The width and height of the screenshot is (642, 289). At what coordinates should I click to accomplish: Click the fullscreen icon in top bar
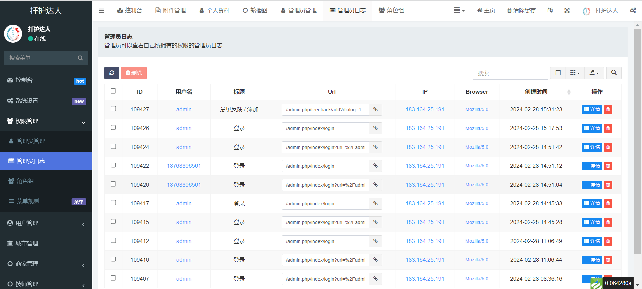[567, 11]
